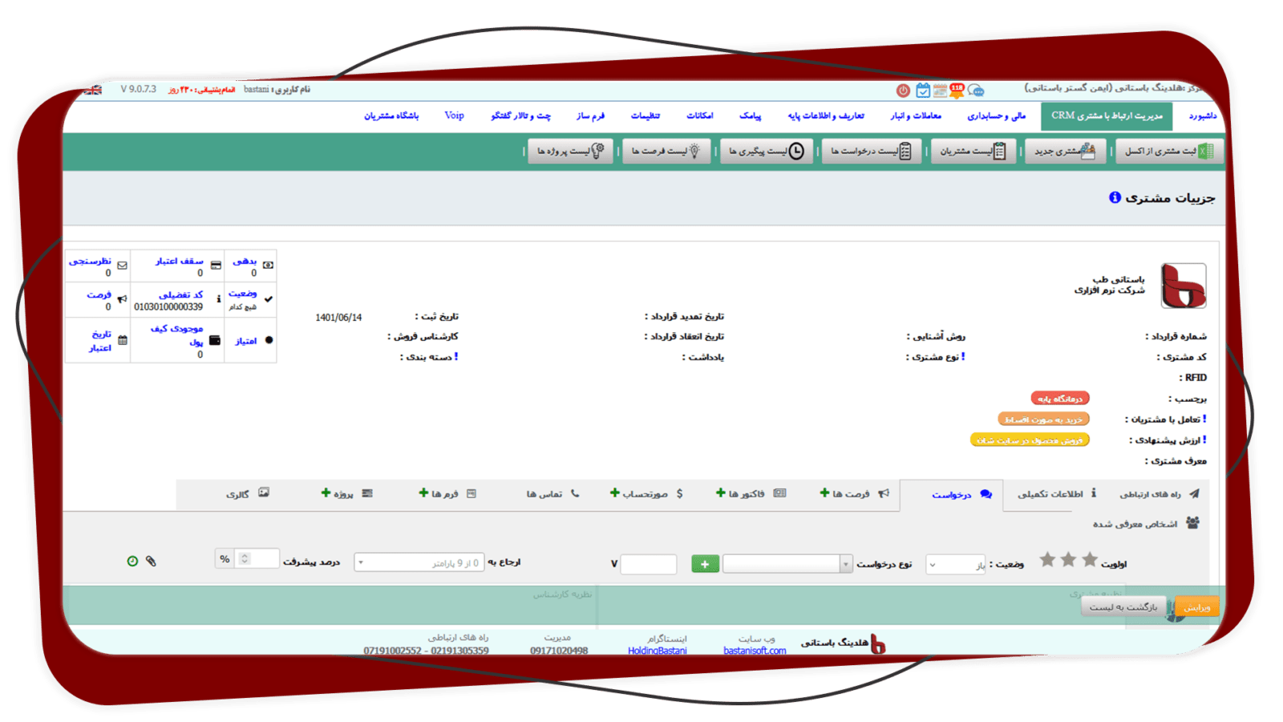Click ثبت مشتری از اکسل button
Screen dimensions: 1283x722
(x=1169, y=151)
